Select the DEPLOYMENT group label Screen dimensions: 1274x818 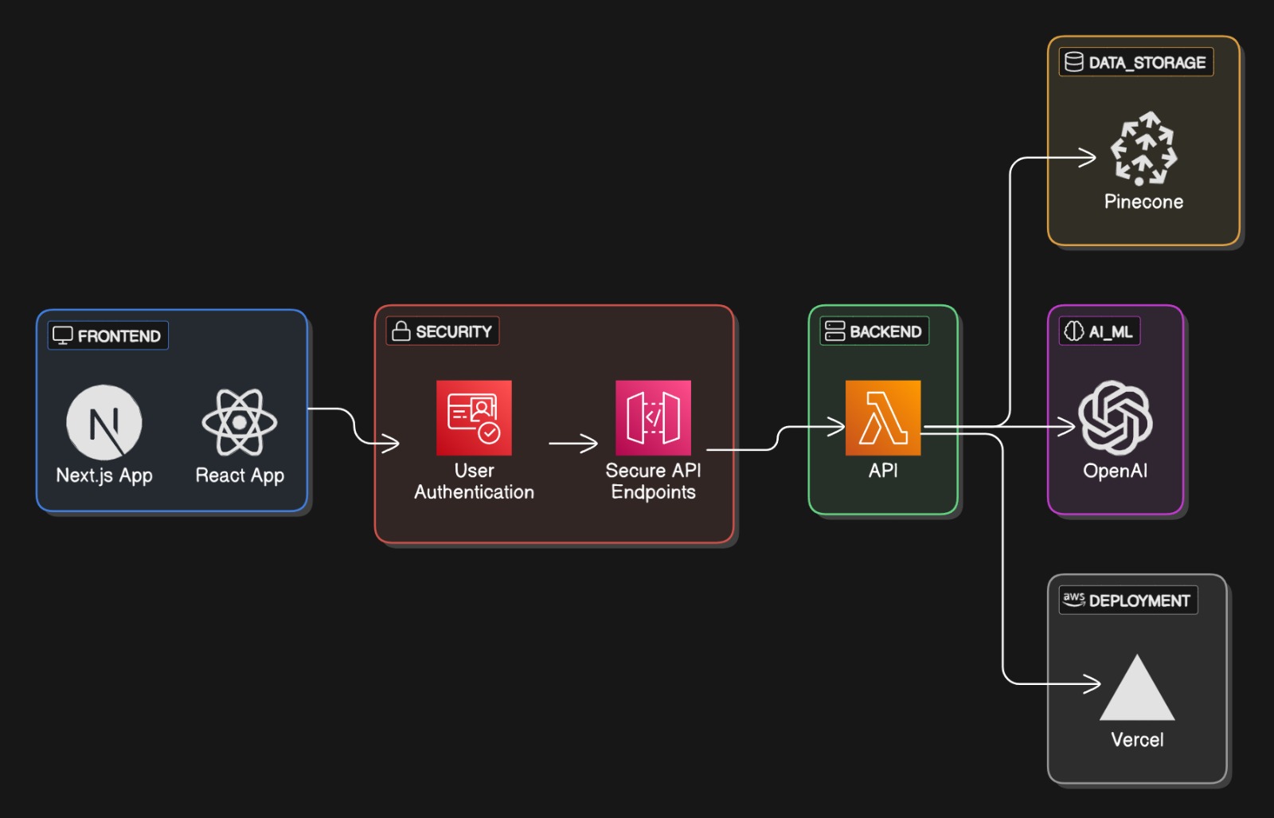1128,601
